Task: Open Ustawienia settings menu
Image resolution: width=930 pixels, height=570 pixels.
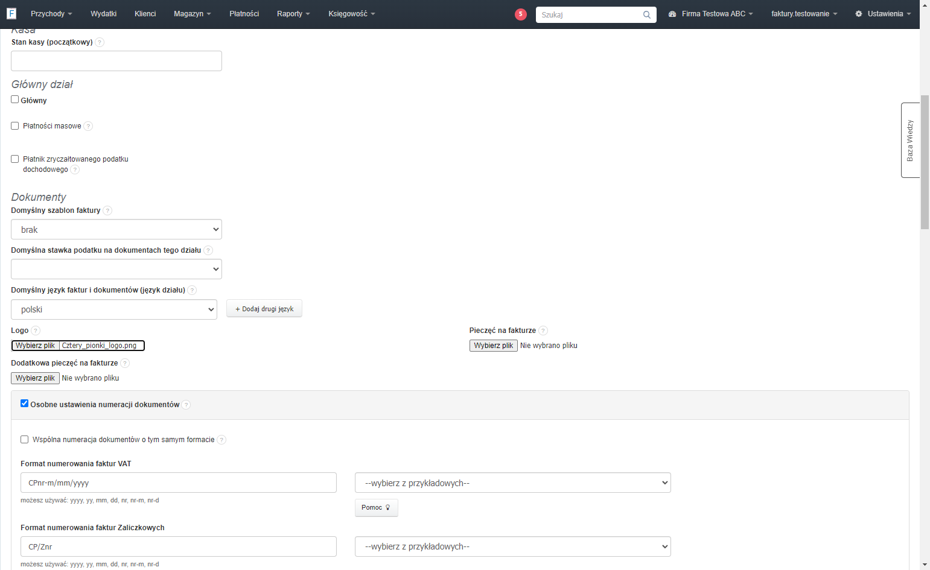Action: click(x=883, y=14)
